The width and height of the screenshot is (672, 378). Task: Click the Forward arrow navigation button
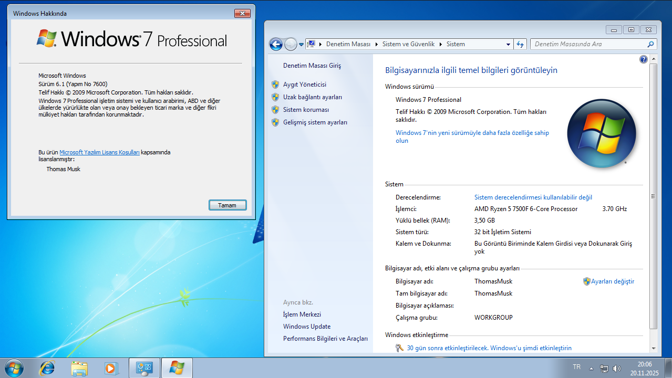coord(291,44)
